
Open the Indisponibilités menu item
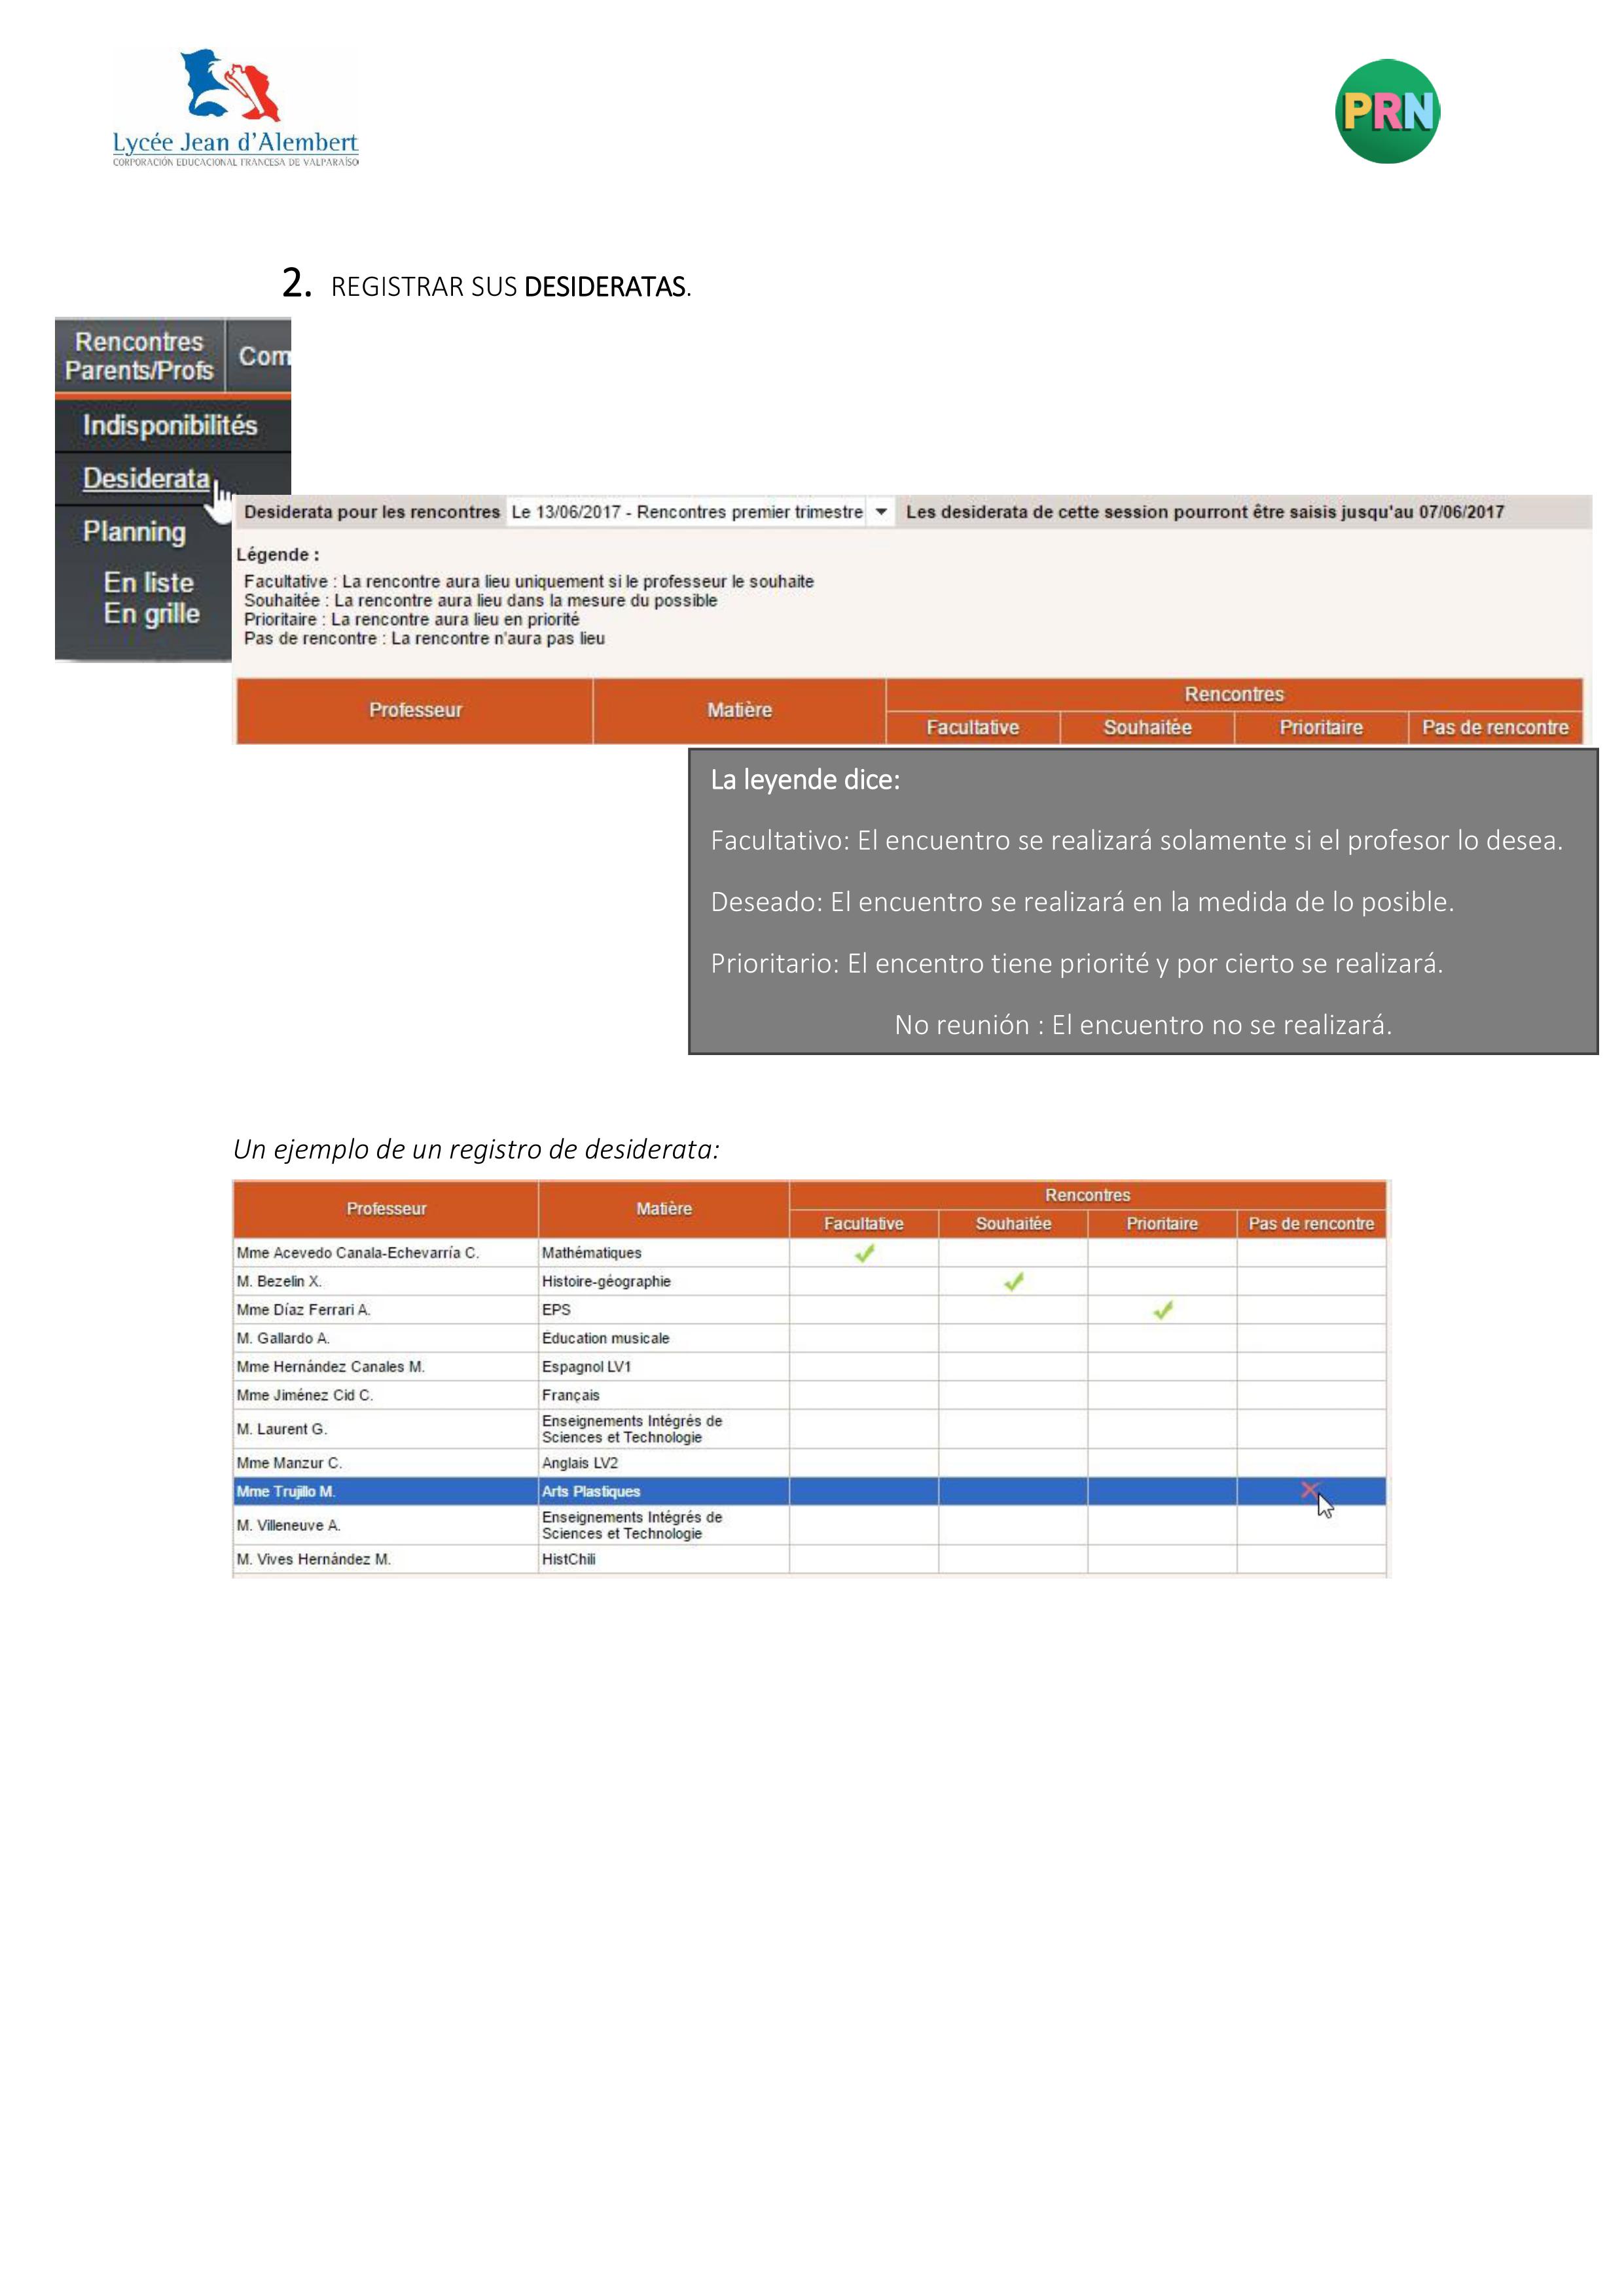tap(170, 425)
